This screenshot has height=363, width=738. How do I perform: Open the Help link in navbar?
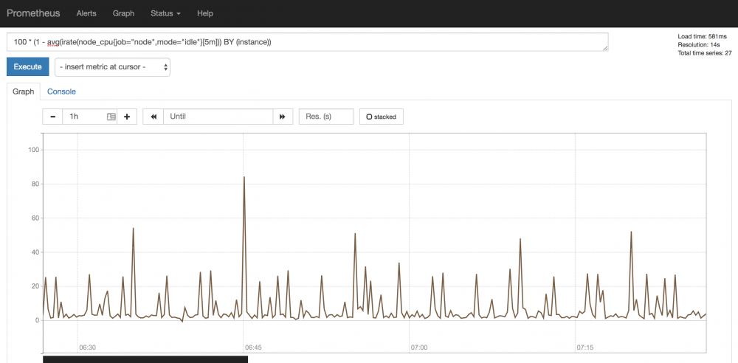pyautogui.click(x=205, y=13)
